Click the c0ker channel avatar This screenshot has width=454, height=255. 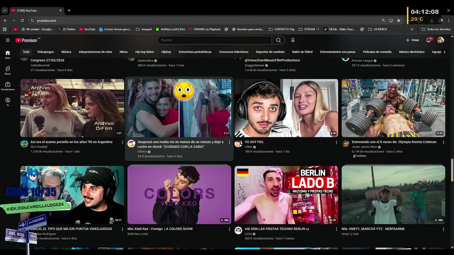pos(238,143)
